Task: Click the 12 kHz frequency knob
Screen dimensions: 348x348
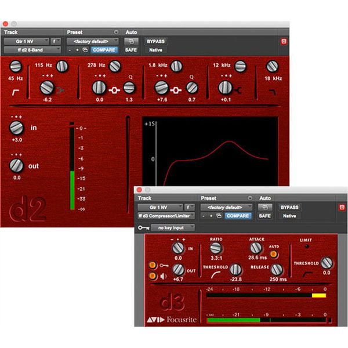Action: pos(240,66)
